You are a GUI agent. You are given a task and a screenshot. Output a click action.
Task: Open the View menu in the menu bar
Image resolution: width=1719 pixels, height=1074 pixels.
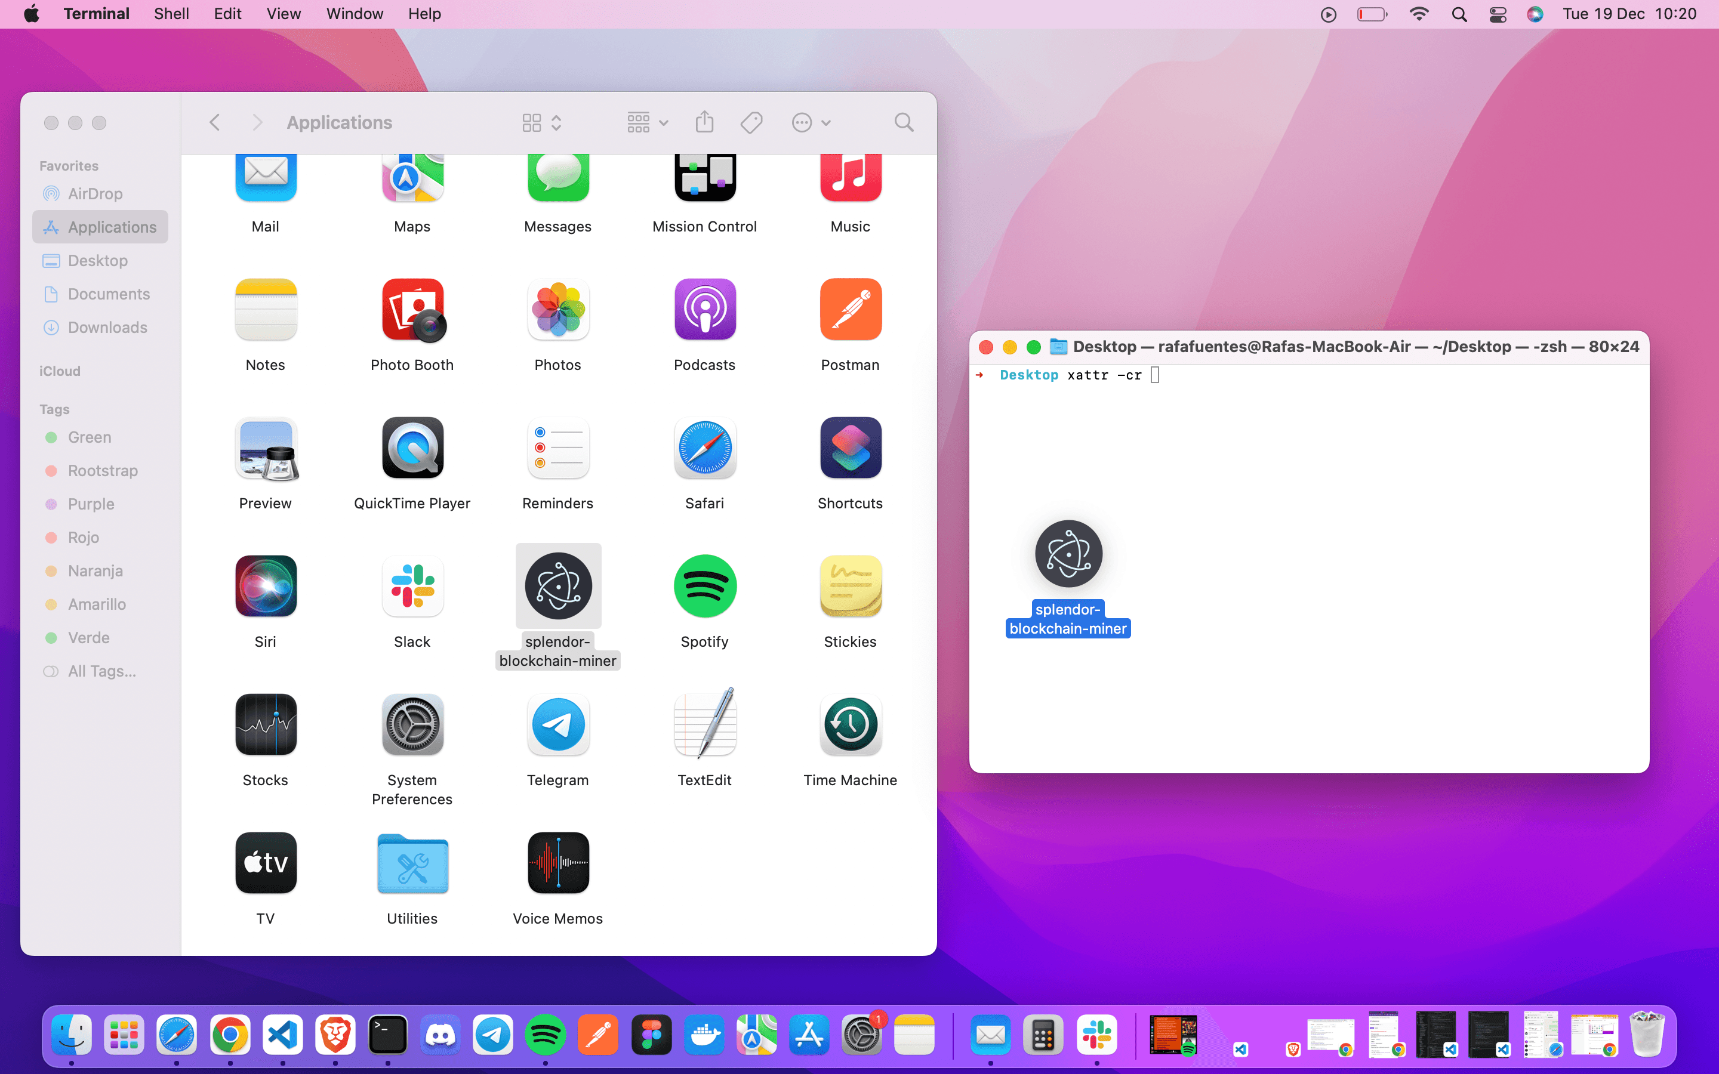pyautogui.click(x=284, y=14)
